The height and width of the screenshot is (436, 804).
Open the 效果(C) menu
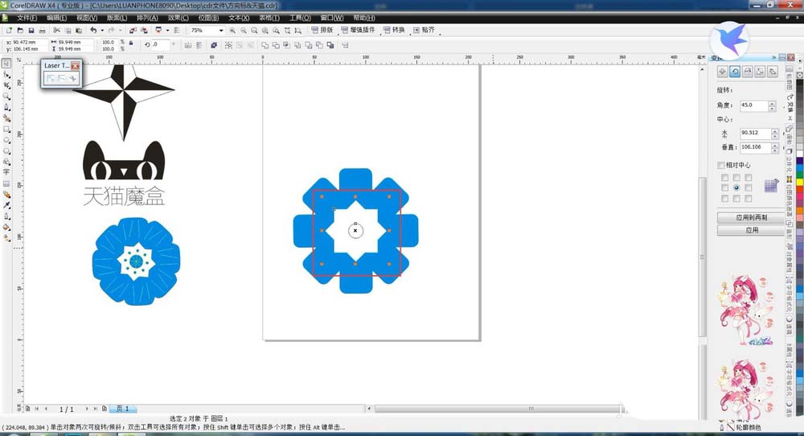pos(178,18)
